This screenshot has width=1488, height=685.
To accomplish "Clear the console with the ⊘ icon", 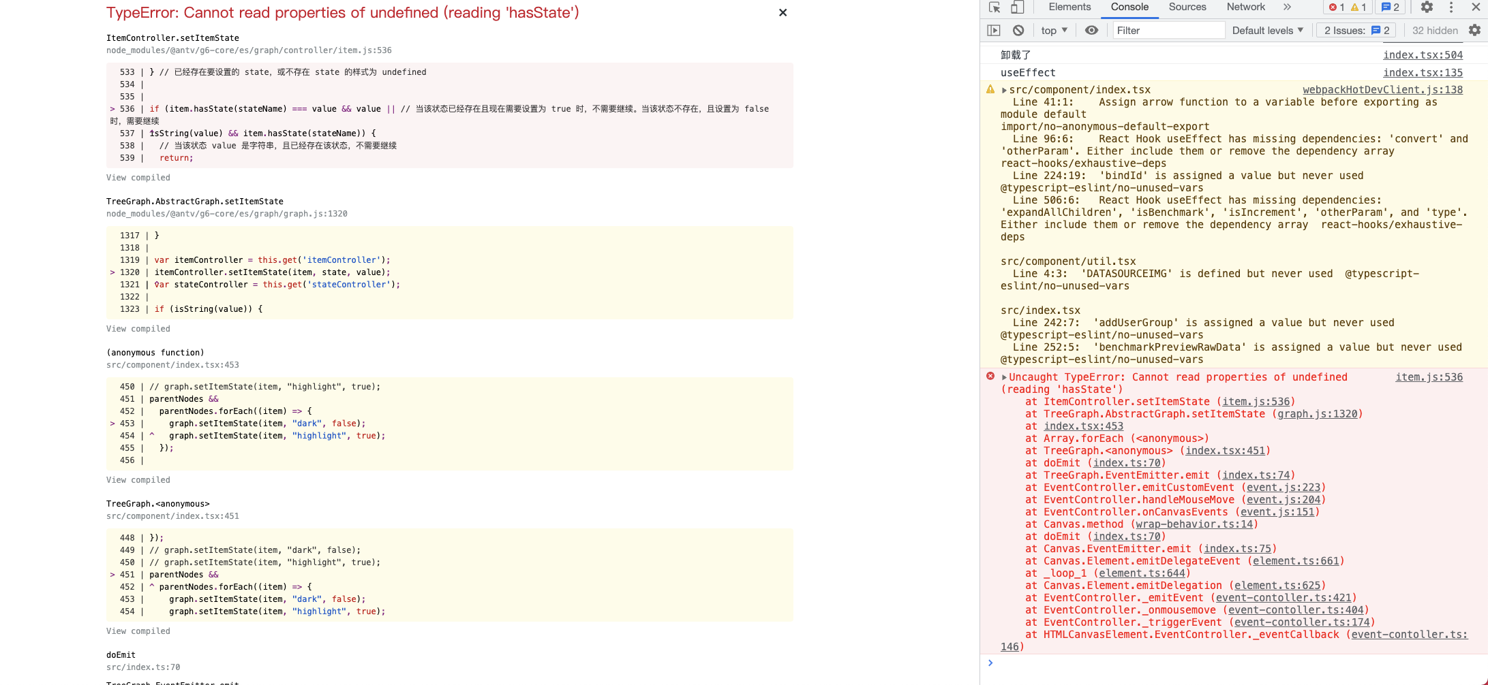I will pos(1018,30).
